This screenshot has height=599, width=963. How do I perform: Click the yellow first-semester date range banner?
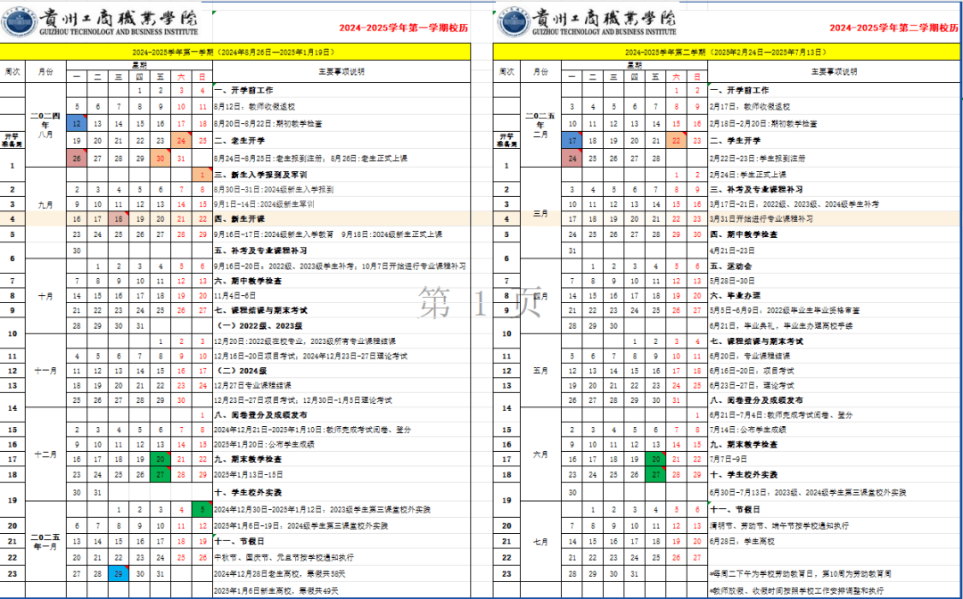pos(235,53)
